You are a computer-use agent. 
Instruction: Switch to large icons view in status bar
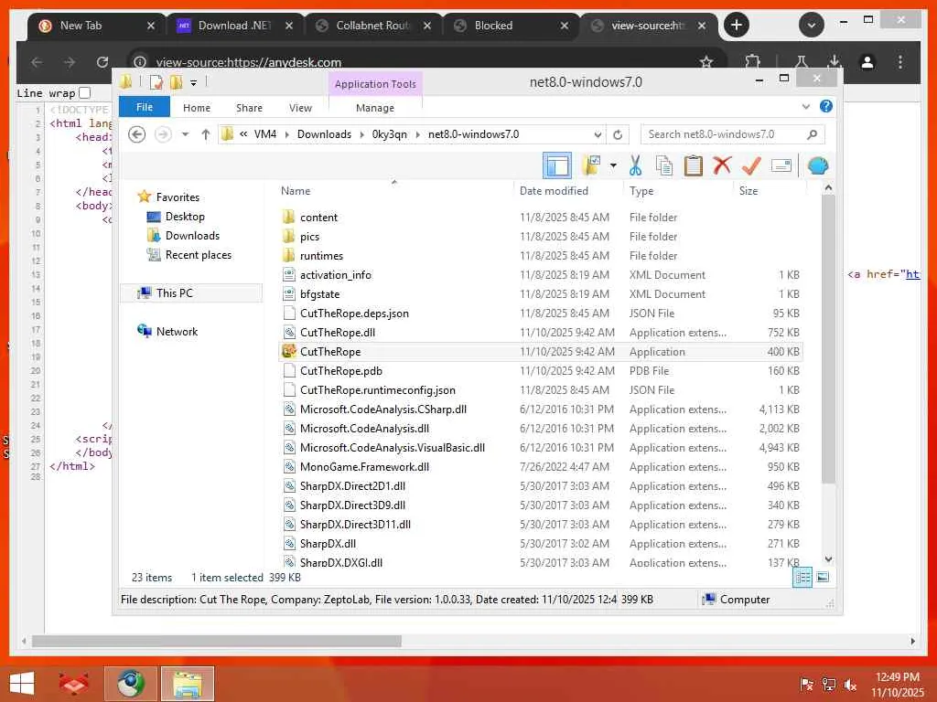823,578
